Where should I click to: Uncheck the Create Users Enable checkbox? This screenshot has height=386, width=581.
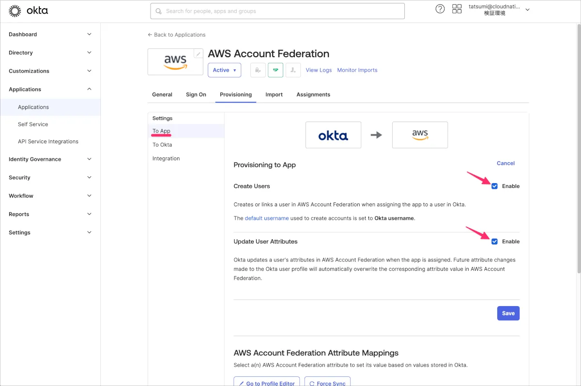tap(494, 186)
